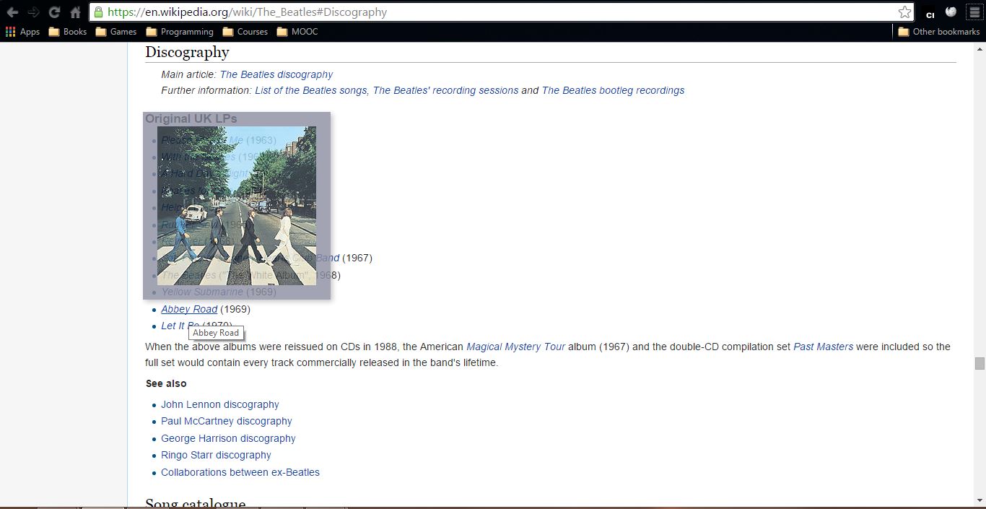Click the 'Original UK LPs' heading
Viewport: 986px width, 509px height.
[x=191, y=118]
